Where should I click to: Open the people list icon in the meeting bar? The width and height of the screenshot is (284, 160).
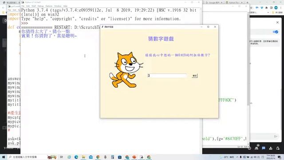pos(256,148)
